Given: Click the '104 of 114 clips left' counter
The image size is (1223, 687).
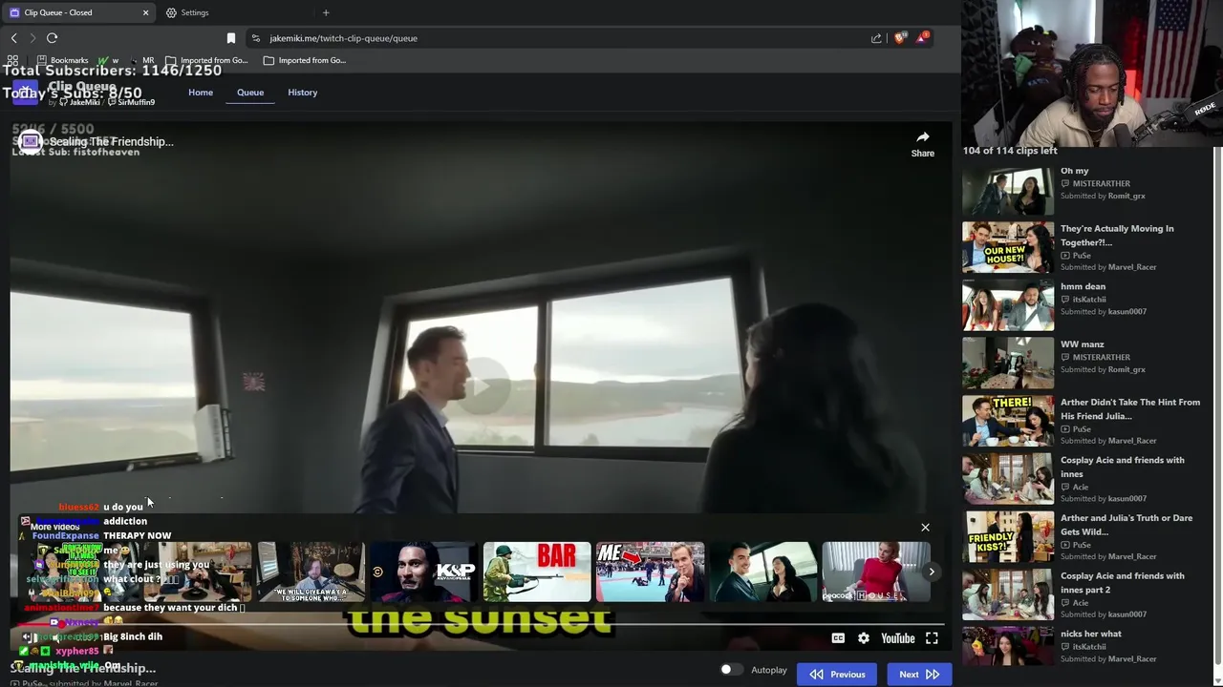Looking at the screenshot, I should pos(1010,151).
